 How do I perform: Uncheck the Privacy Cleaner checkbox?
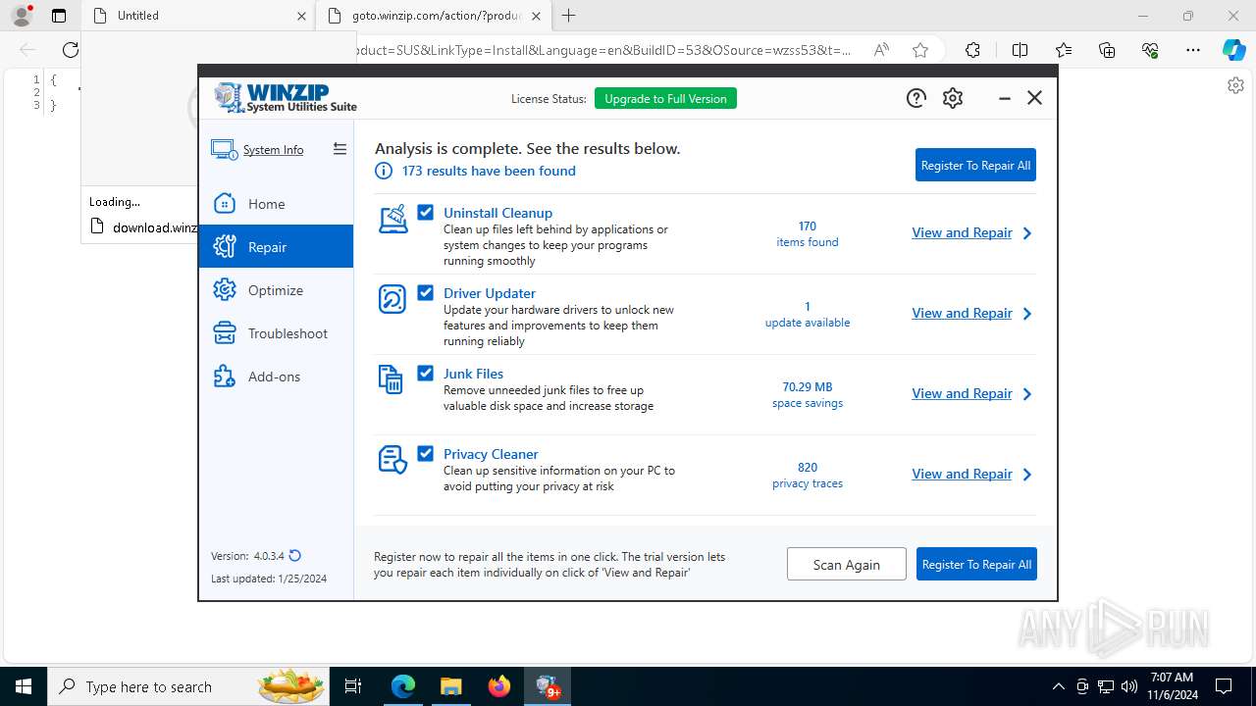click(426, 453)
